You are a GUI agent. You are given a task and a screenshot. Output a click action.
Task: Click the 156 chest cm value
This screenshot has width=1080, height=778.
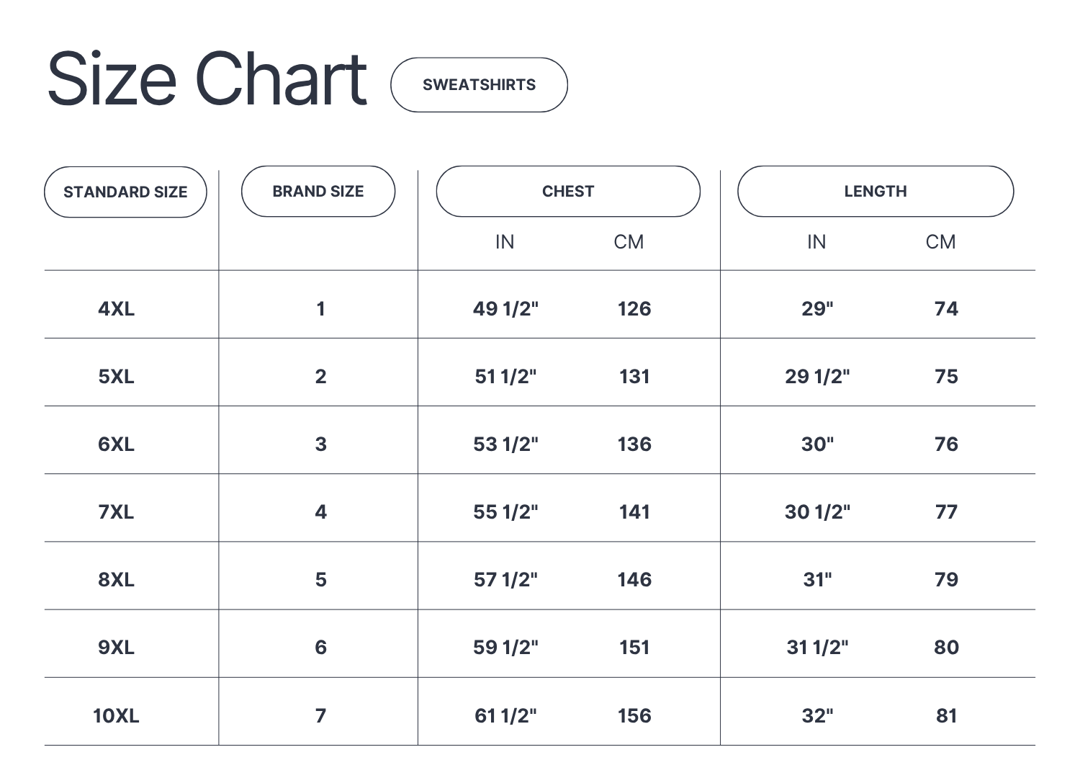[634, 716]
